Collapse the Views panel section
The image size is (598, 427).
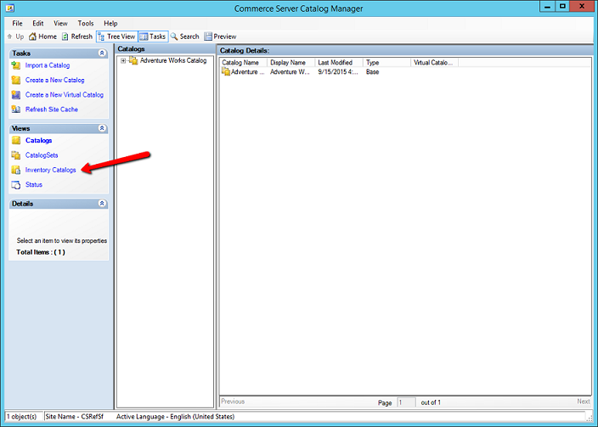(x=103, y=128)
